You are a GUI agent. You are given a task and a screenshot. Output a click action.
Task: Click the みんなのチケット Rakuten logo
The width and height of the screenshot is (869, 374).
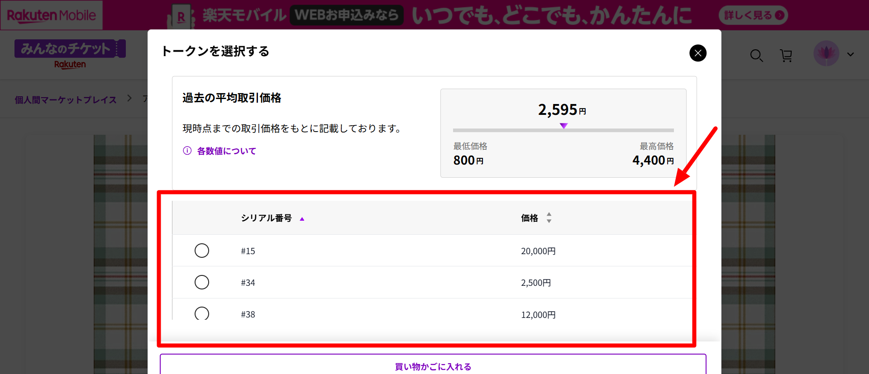click(x=70, y=54)
